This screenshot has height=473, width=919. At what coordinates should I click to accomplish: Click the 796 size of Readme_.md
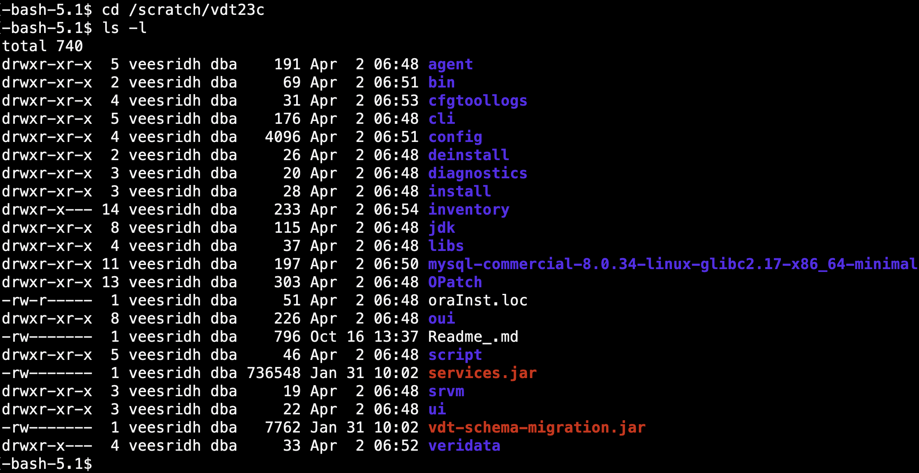click(x=287, y=337)
